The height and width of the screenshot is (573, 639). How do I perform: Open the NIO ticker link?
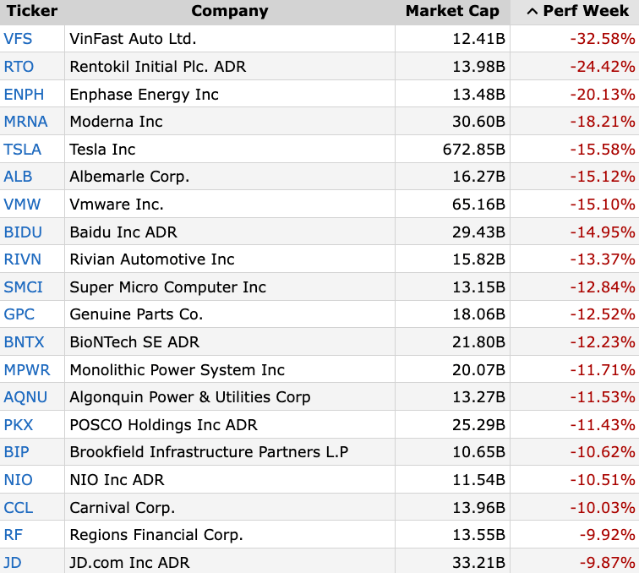[x=19, y=480]
